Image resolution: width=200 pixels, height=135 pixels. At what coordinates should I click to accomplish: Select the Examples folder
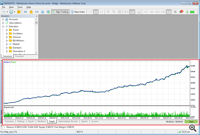point(17,48)
